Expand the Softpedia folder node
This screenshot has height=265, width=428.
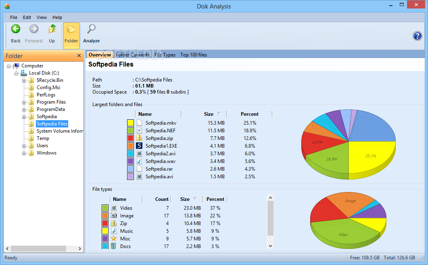point(24,117)
